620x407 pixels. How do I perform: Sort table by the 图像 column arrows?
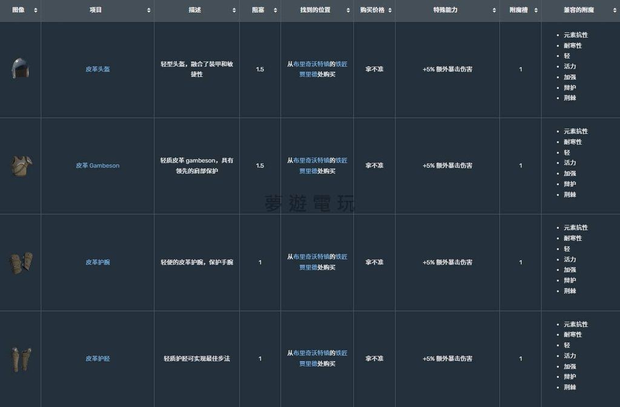pos(36,10)
